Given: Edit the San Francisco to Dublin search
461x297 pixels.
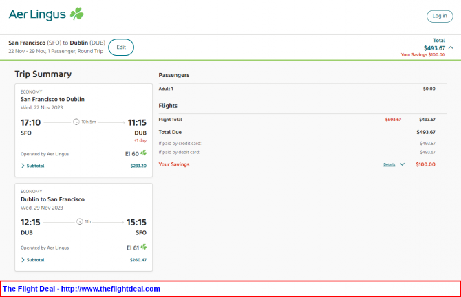Looking at the screenshot, I should (x=121, y=47).
